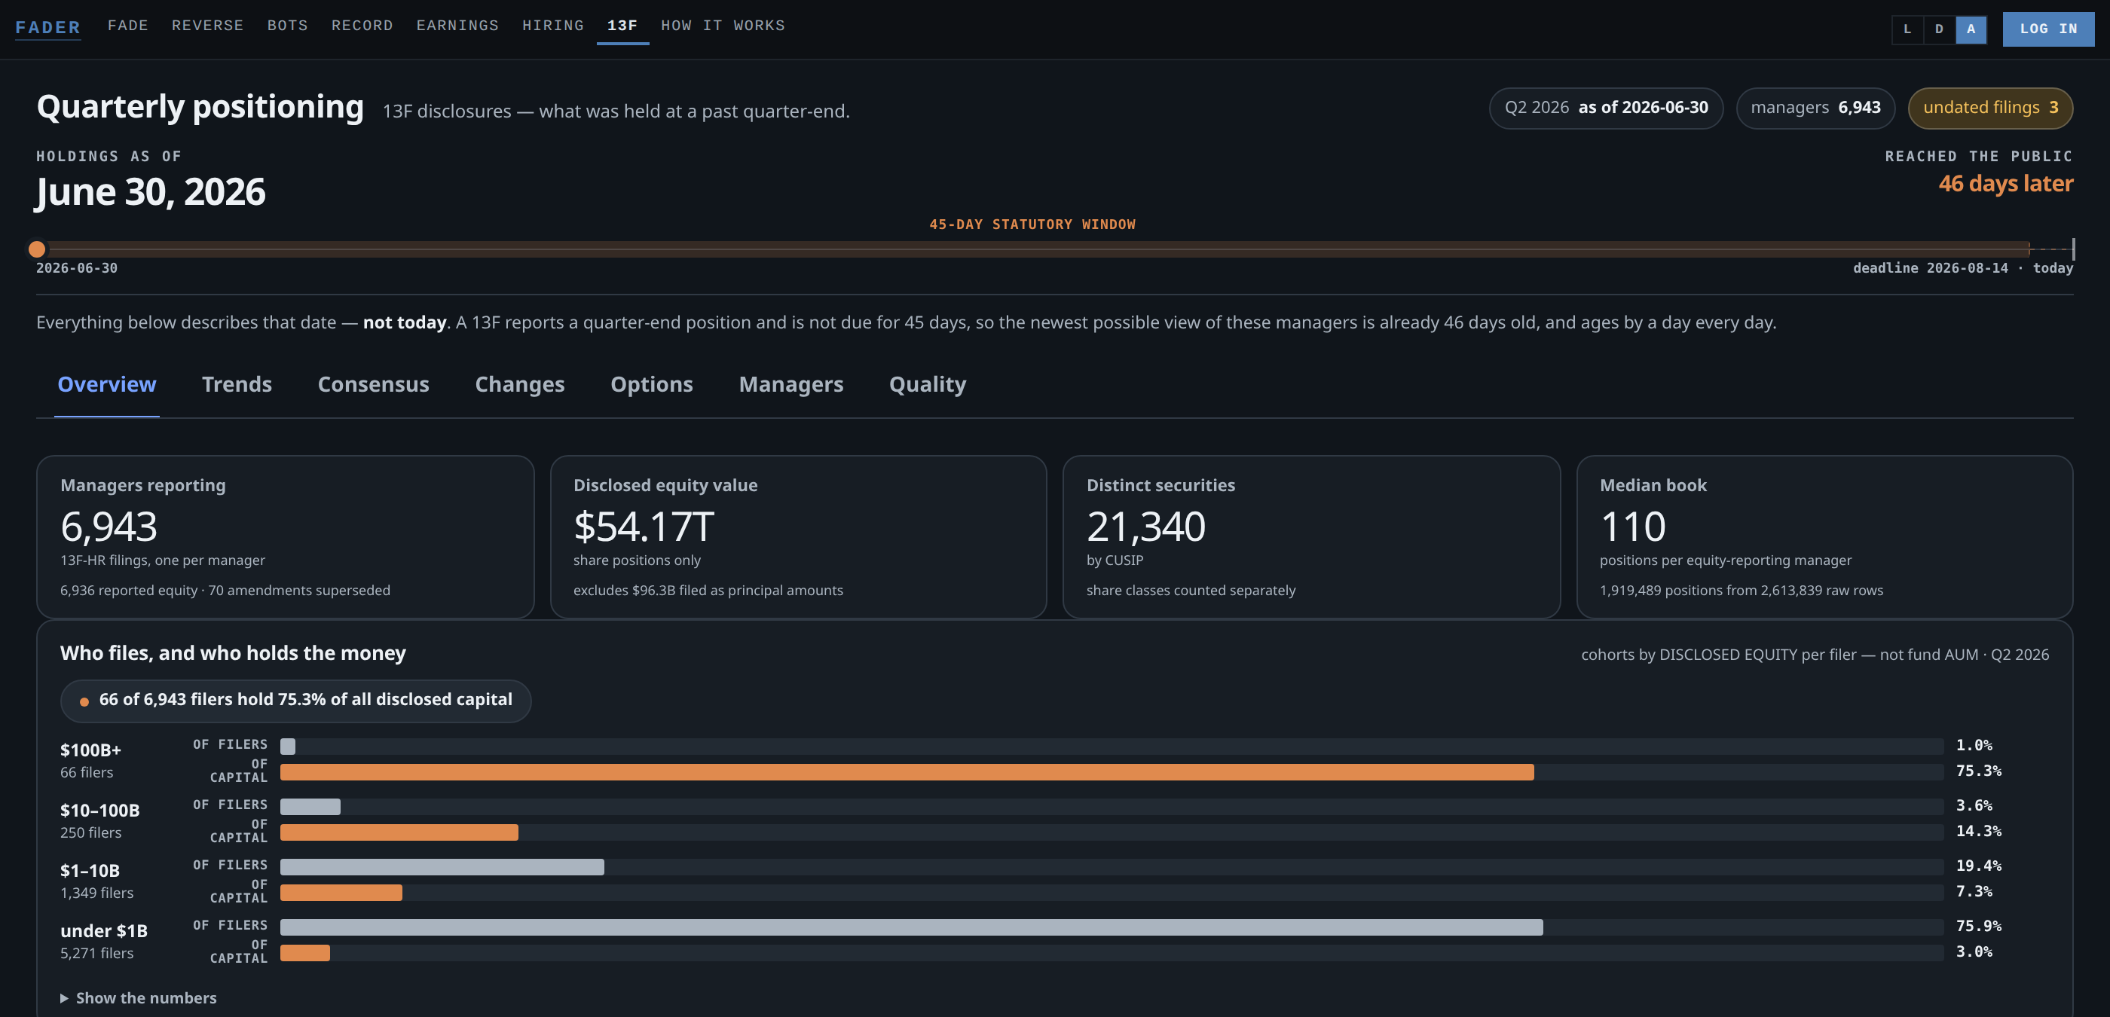Go to the FADE nav item

[x=128, y=26]
